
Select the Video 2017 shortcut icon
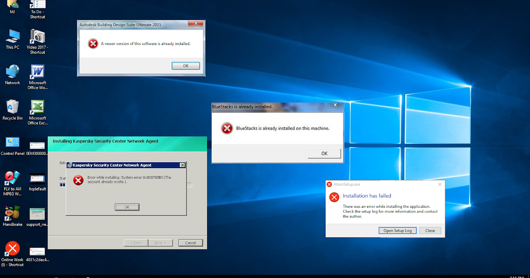38,42
